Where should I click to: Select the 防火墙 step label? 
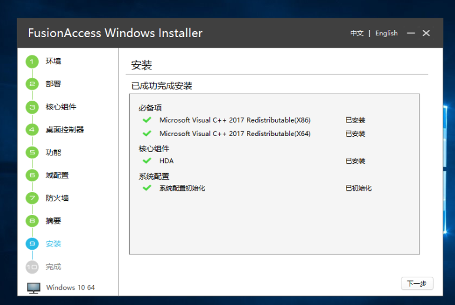tap(57, 198)
